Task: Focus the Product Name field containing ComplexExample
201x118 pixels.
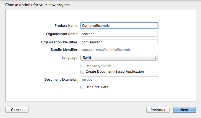Action: pos(119,25)
